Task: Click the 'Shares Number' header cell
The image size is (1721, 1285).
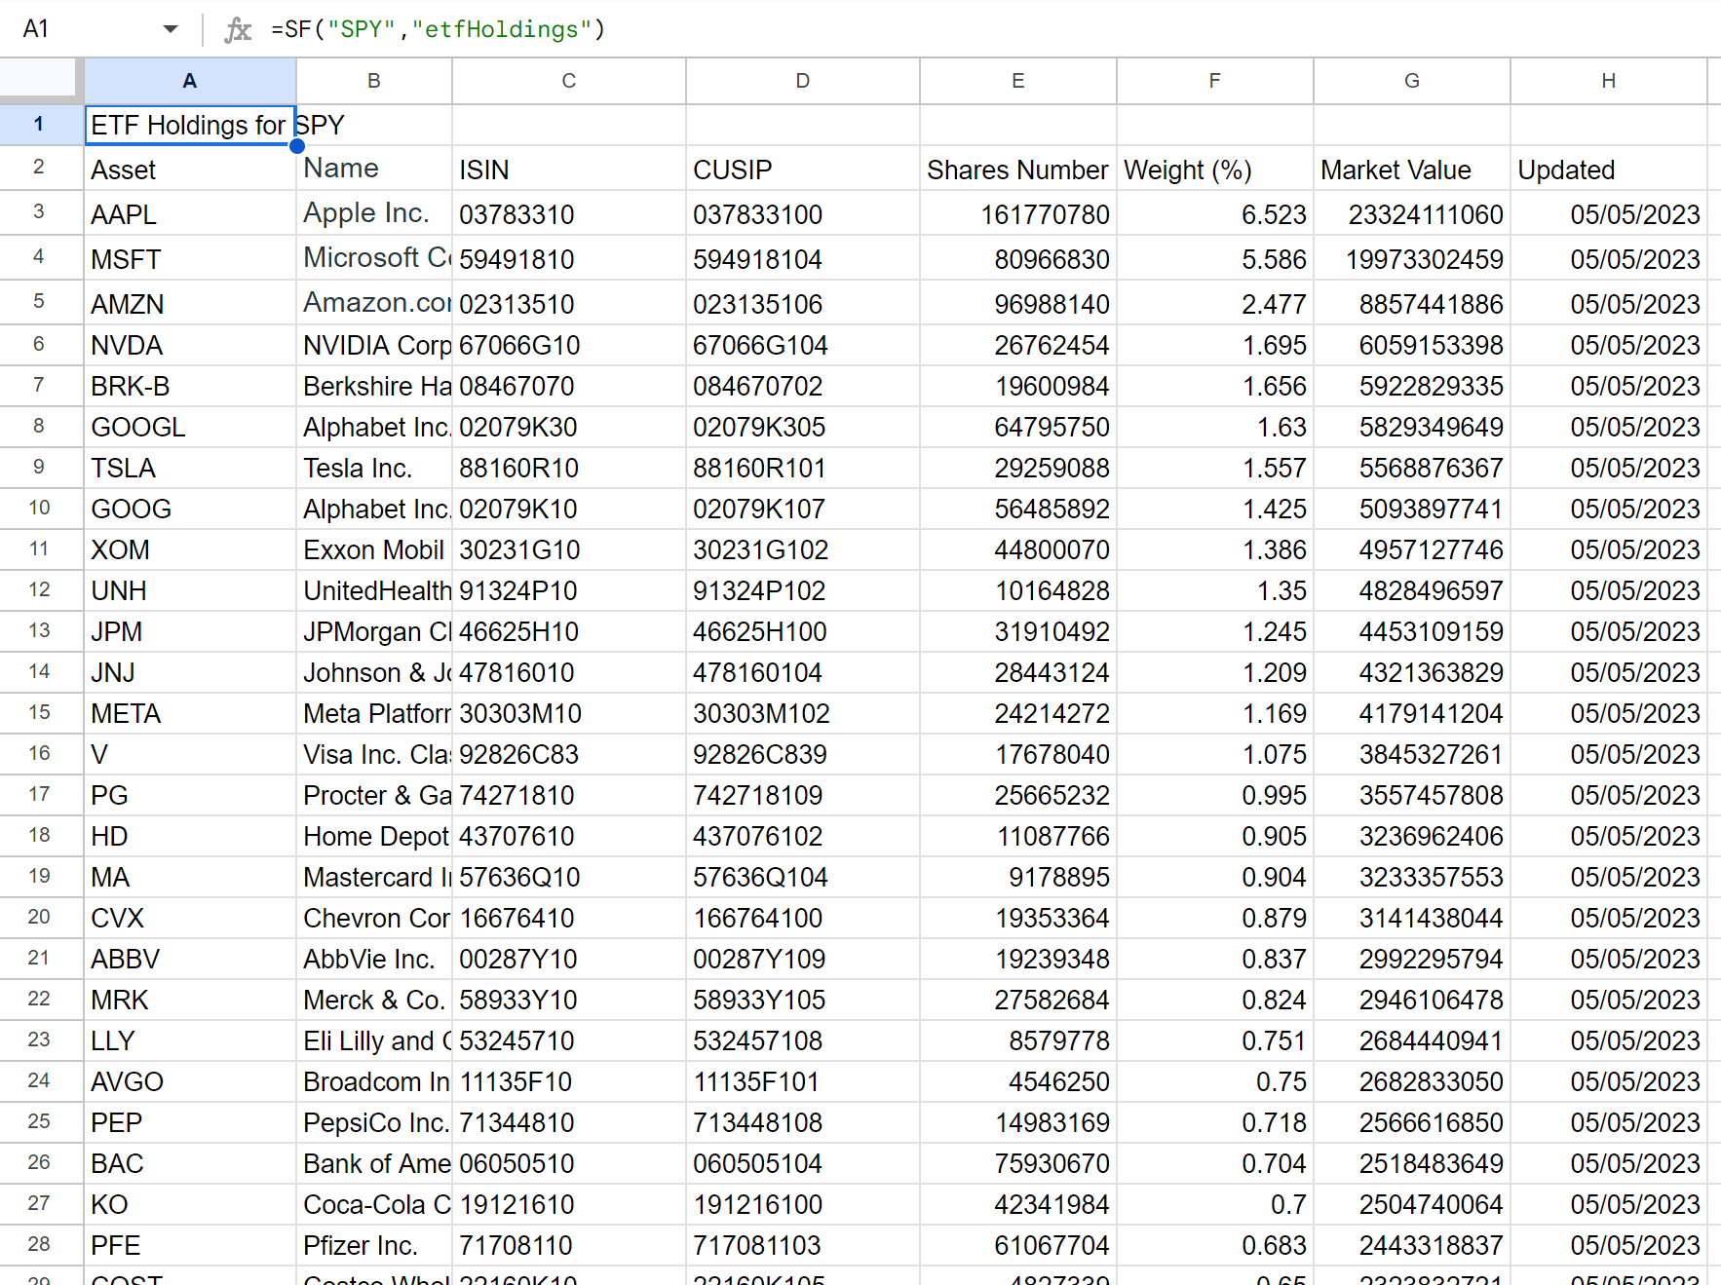Action: [x=1018, y=169]
